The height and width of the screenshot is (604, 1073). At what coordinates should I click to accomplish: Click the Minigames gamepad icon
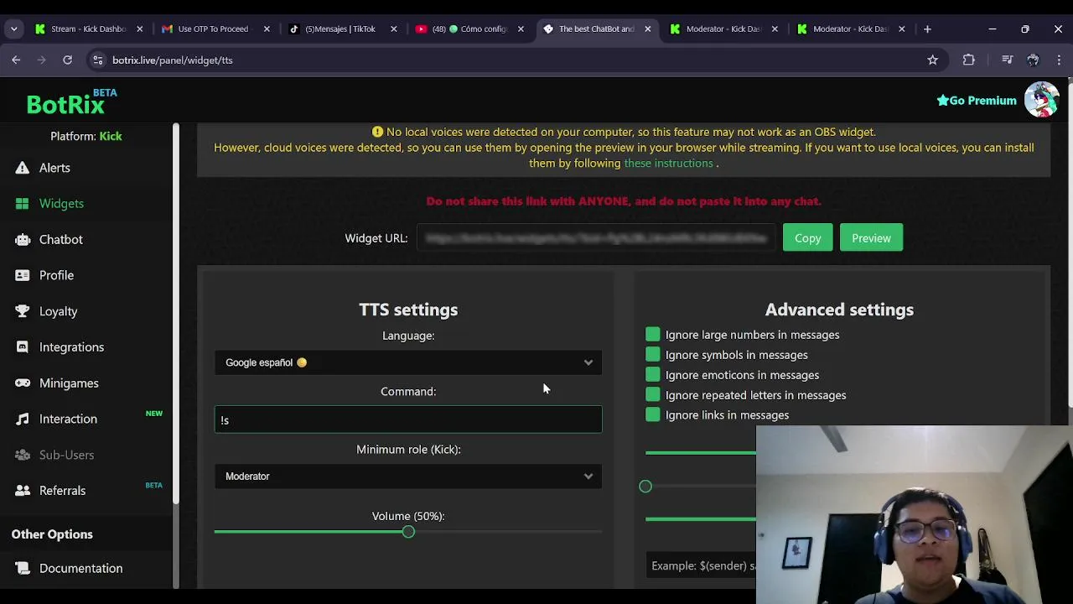[23, 383]
